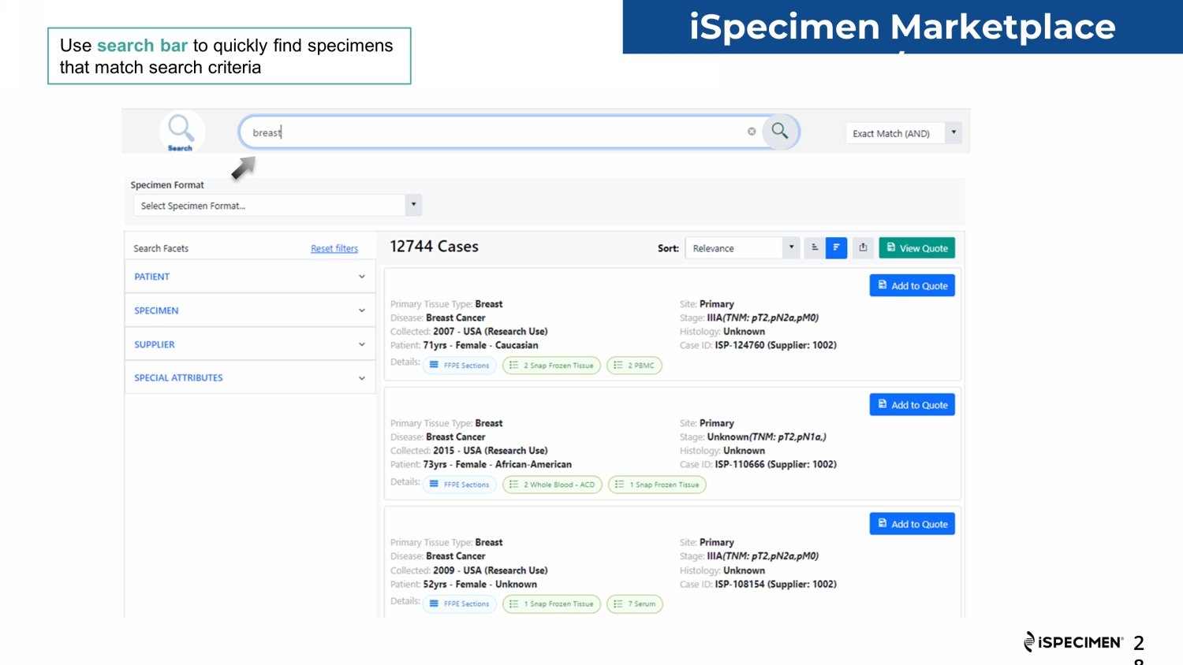Click the green View Quote button
The height and width of the screenshot is (665, 1183).
coord(916,248)
